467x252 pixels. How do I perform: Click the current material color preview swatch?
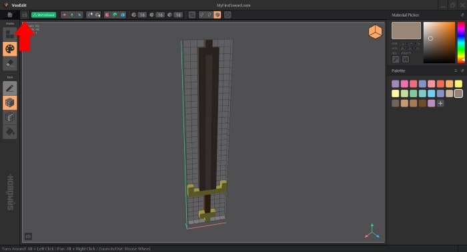(406, 31)
